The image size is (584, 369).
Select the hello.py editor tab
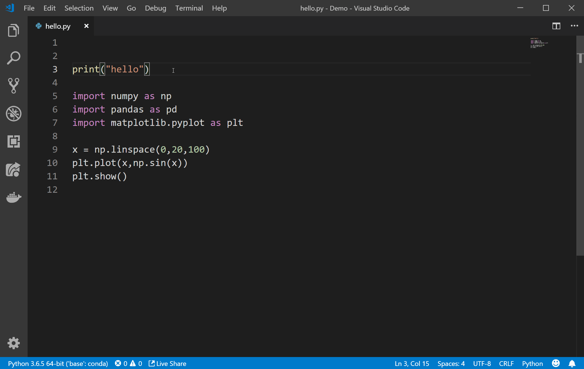[57, 26]
